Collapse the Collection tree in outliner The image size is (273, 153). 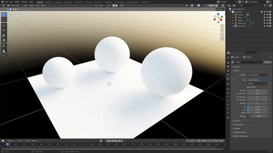pos(230,12)
